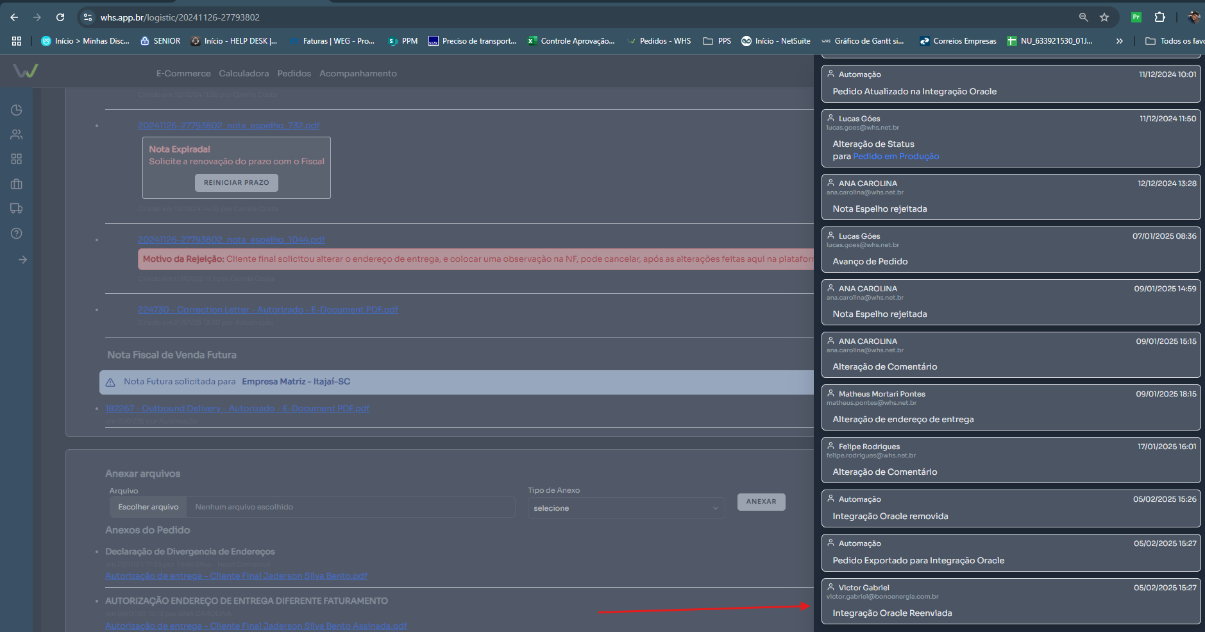
Task: Show more bookmarks via the chevron
Action: 1119,41
